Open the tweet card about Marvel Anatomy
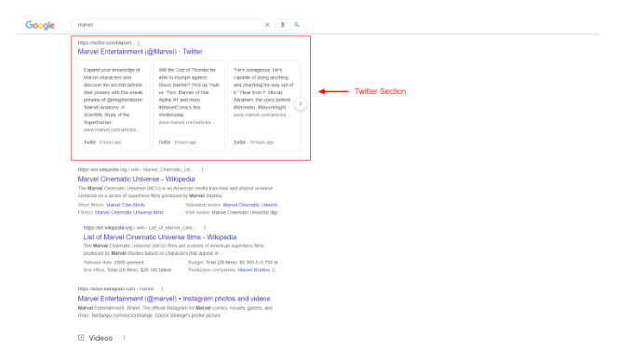Image resolution: width=619 pixels, height=362 pixels. (x=114, y=106)
